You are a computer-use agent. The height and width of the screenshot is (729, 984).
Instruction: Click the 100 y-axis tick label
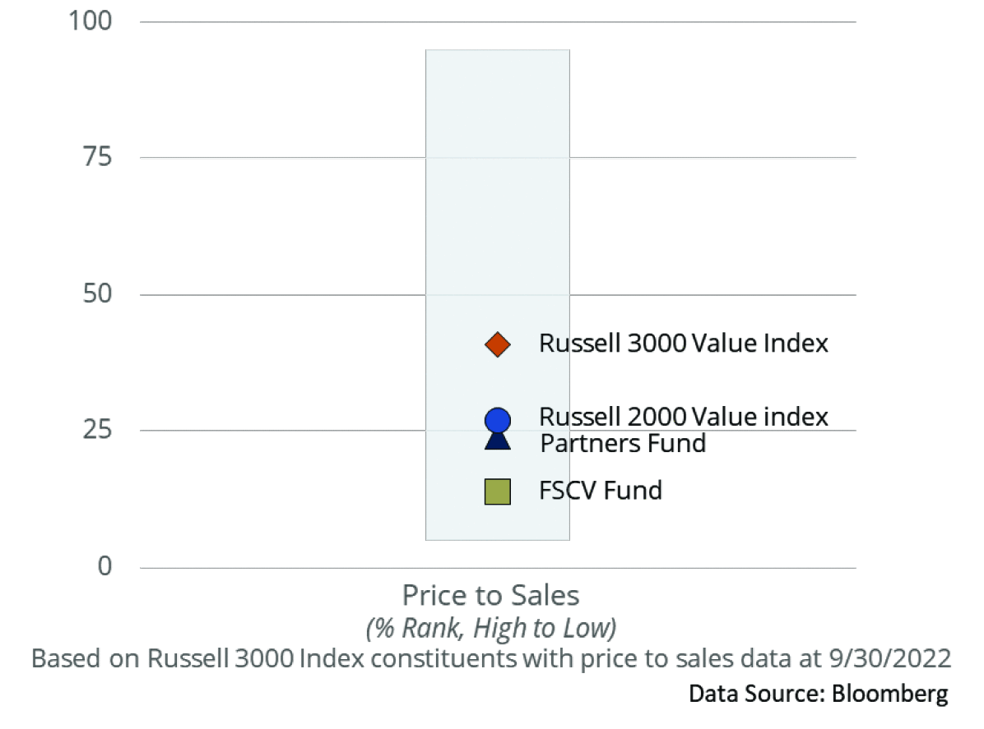tap(89, 21)
